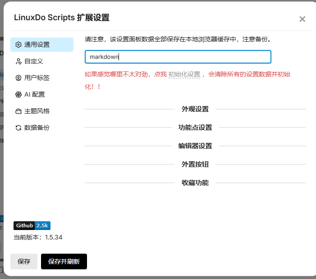Go to the AI 配置 tab
The width and height of the screenshot is (316, 279).
(42, 94)
